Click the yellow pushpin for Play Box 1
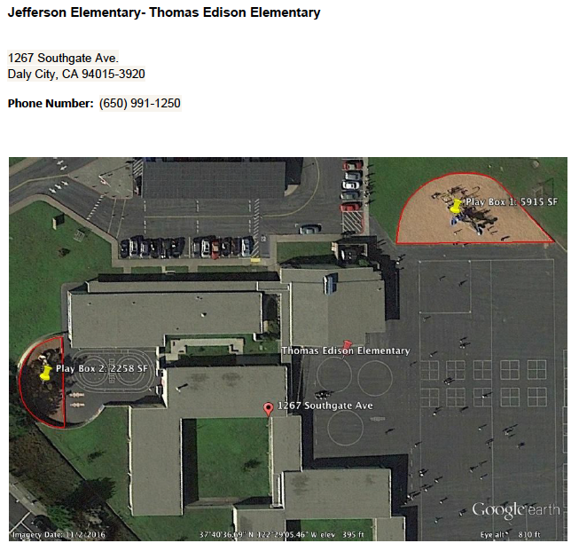This screenshot has width=579, height=559. pyautogui.click(x=456, y=206)
